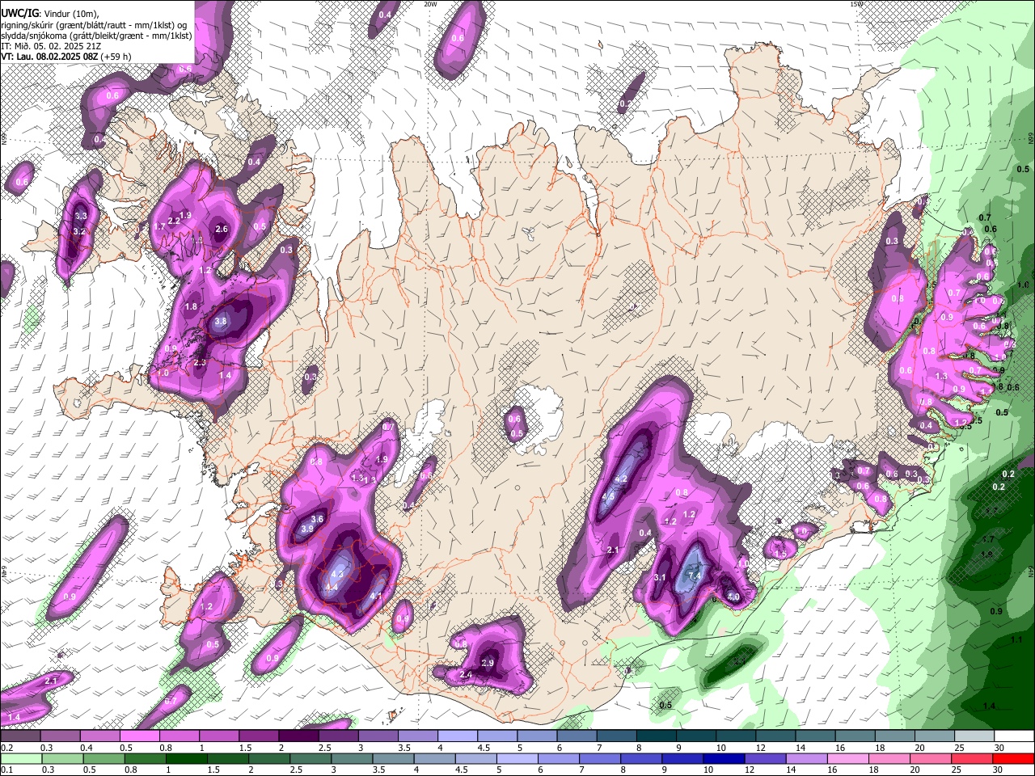Click the 20W longitude label

tap(430, 4)
